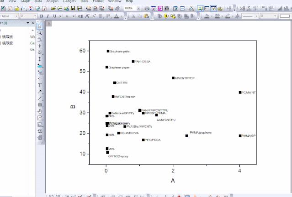The height and width of the screenshot is (197, 292).
Task: Select the Pan hand tool
Action: [x=40, y=112]
